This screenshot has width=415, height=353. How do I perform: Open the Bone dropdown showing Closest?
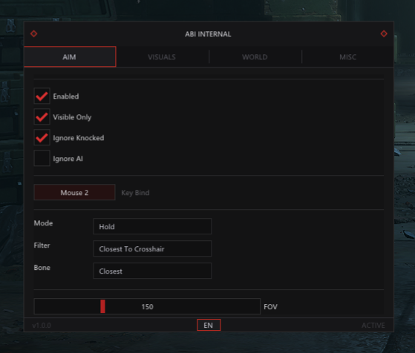152,271
